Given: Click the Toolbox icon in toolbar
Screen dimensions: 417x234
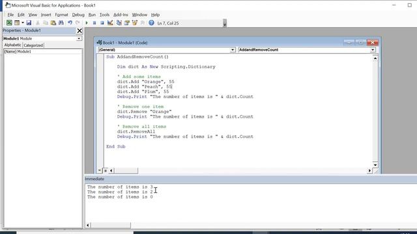Looking at the screenshot, I should click(x=143, y=23).
